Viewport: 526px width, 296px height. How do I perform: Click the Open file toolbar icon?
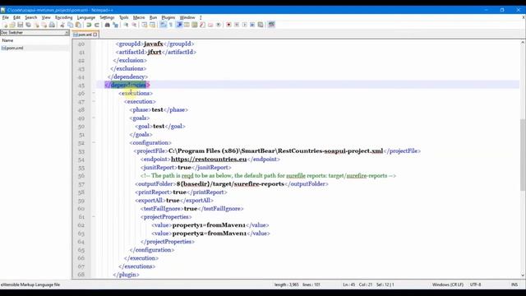click(x=12, y=25)
